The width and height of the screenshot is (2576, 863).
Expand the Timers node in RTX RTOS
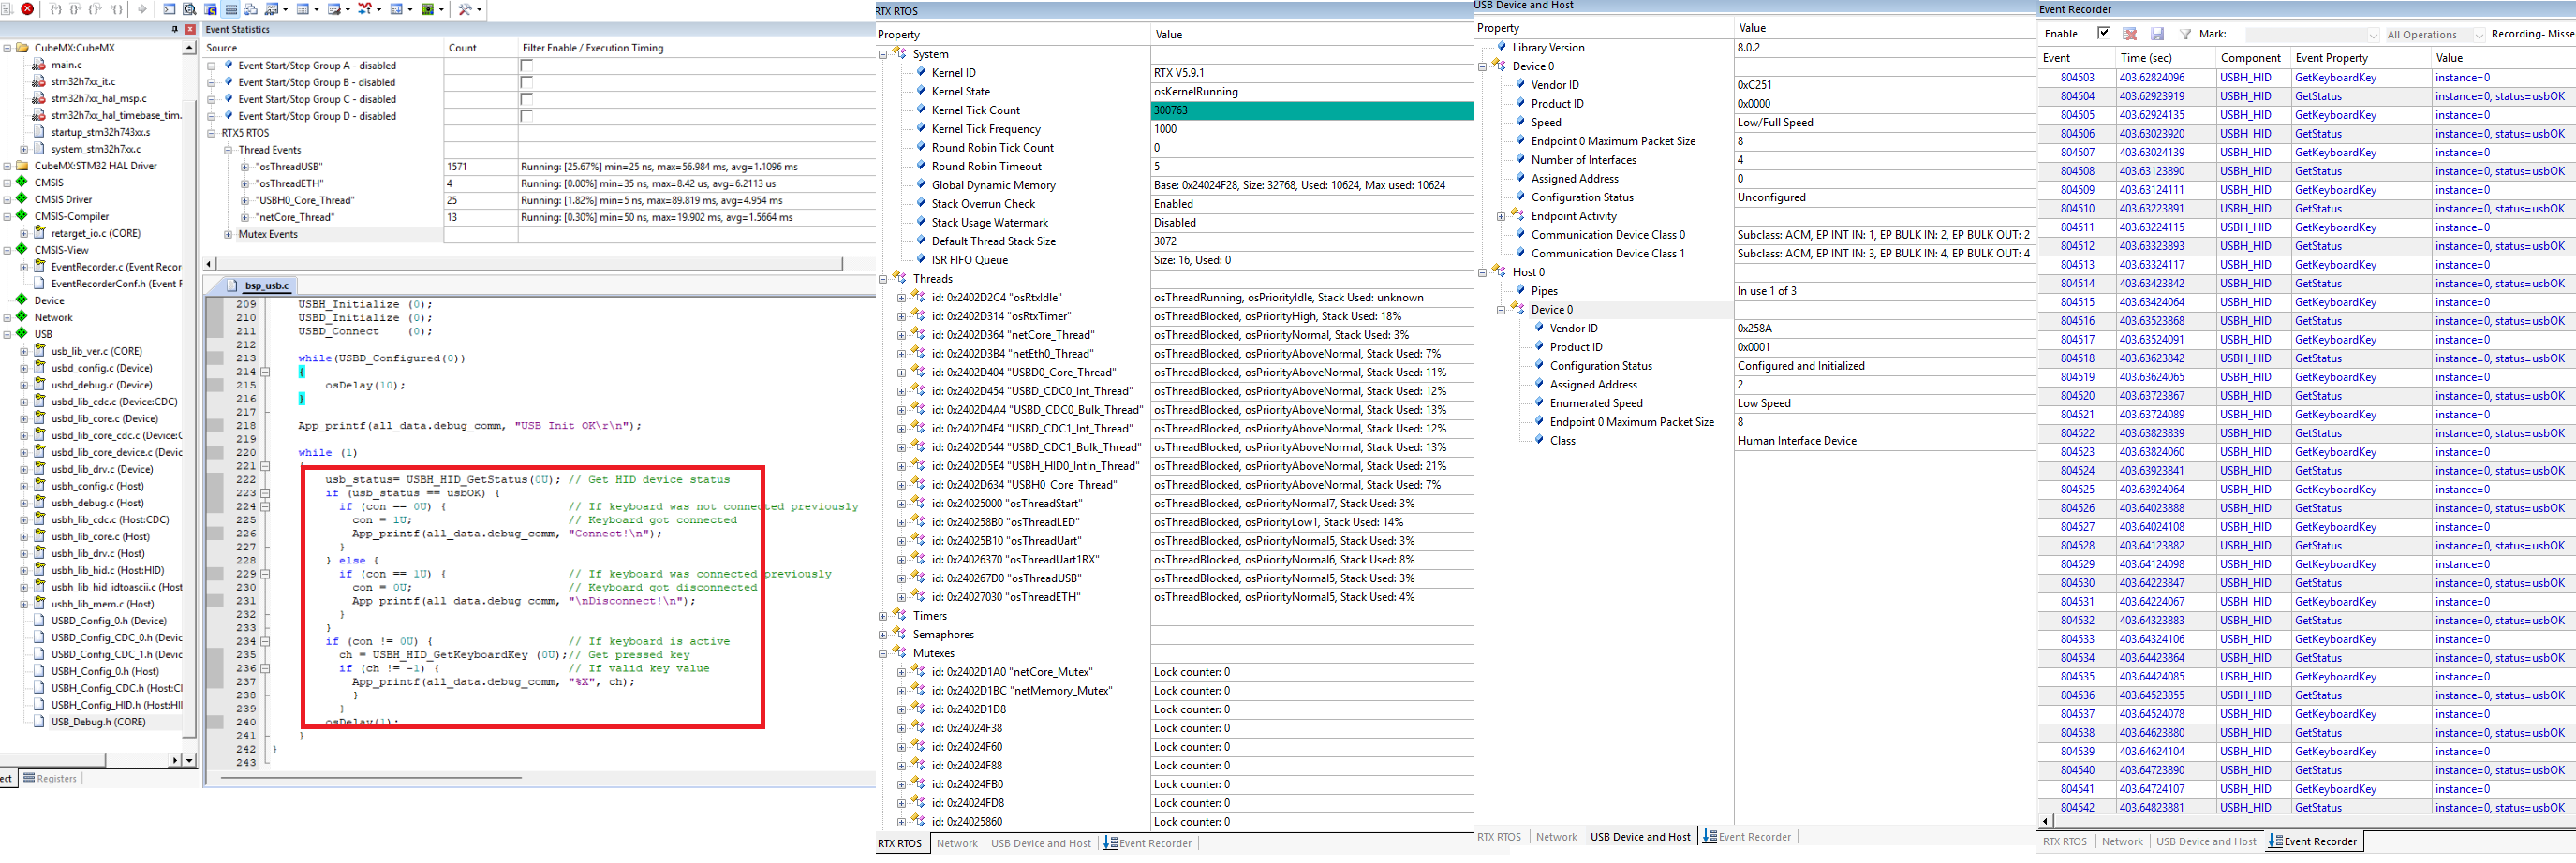[883, 616]
